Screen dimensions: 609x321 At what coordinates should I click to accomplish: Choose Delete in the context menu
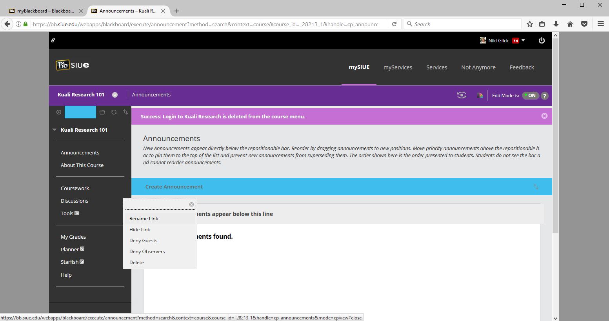(x=136, y=263)
